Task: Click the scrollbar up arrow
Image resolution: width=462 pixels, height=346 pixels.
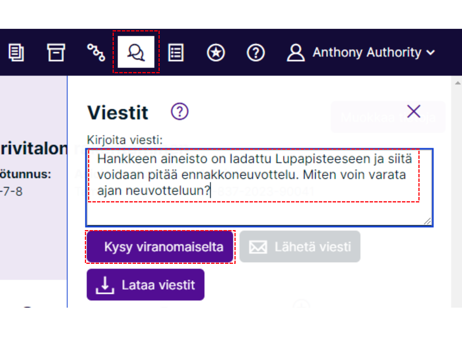Action: click(x=458, y=83)
